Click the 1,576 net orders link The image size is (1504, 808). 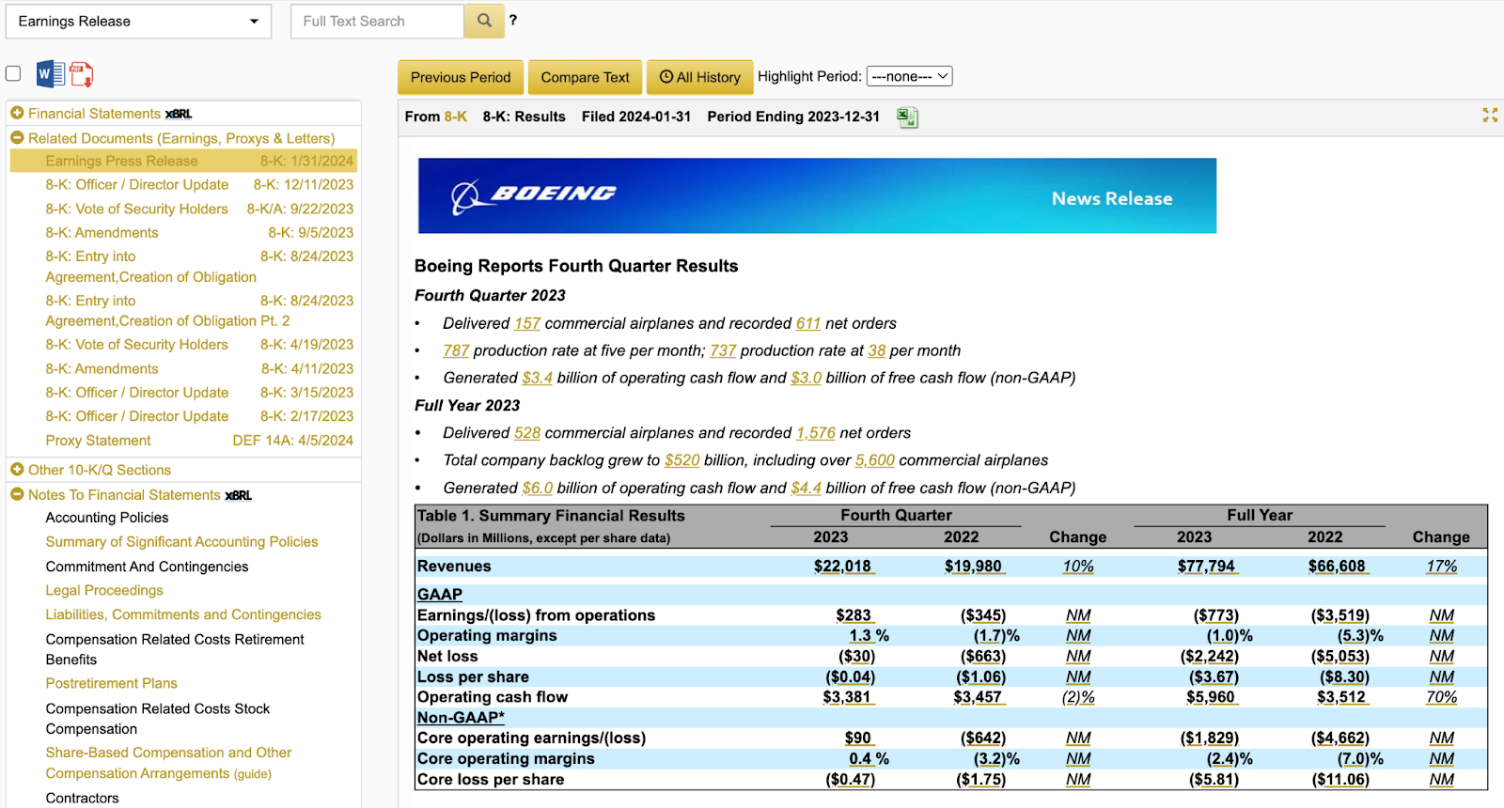coord(816,433)
